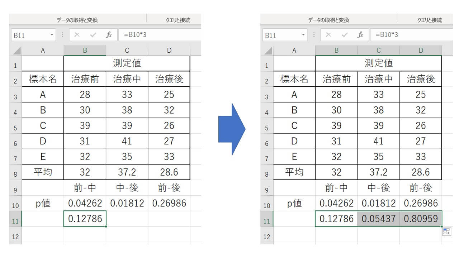Open the Name Box dropdown in left window
Viewport: 459px width, 258px height.
[x=52, y=35]
